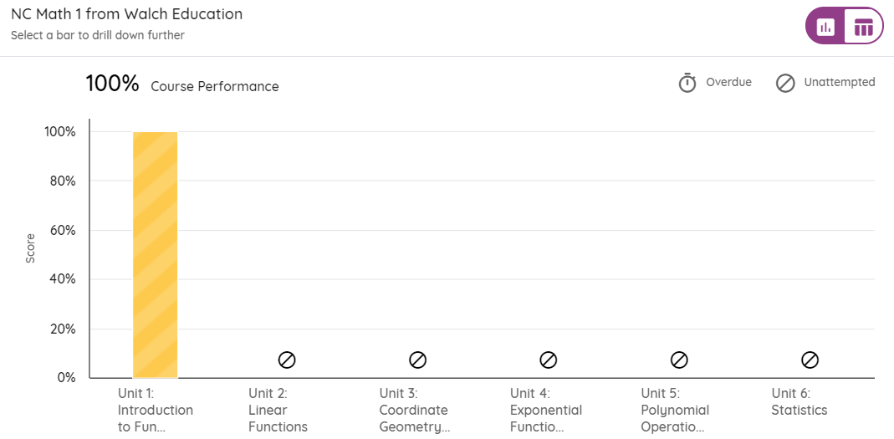894x439 pixels.
Task: Drill into the yellow Unit 1 bar
Action: (x=155, y=255)
